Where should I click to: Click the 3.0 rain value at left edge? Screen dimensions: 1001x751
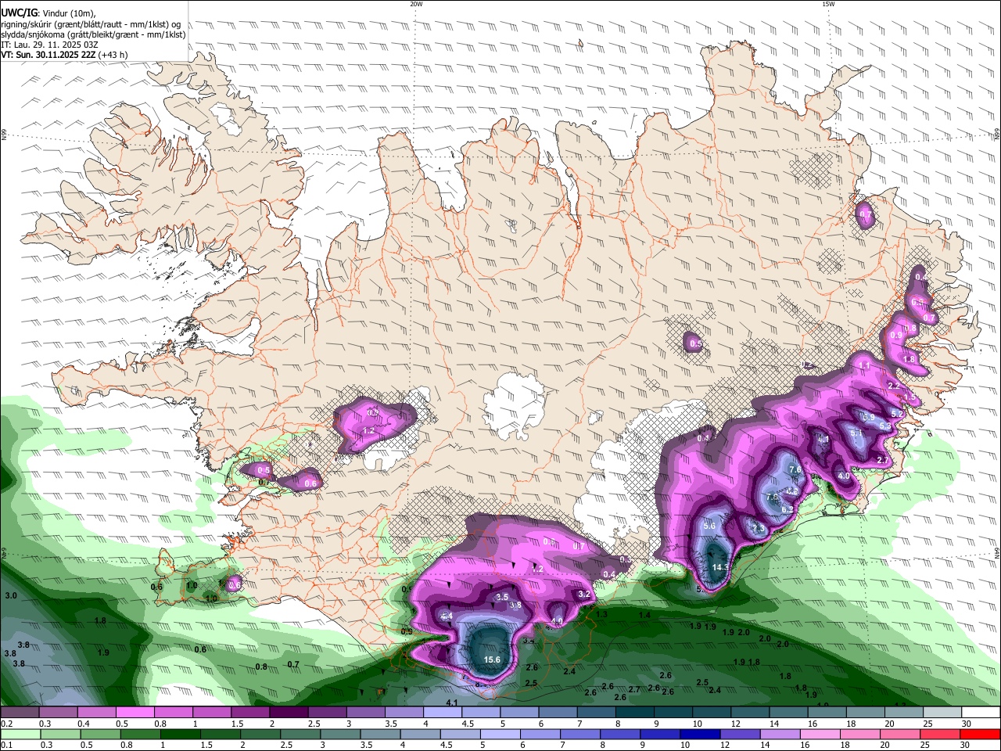tap(11, 596)
